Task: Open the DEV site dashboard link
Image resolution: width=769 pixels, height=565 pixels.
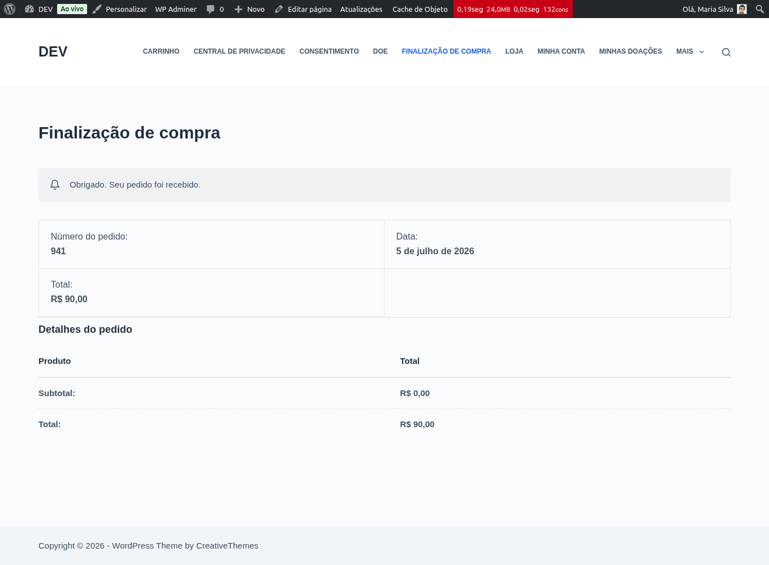Action: 38,9
